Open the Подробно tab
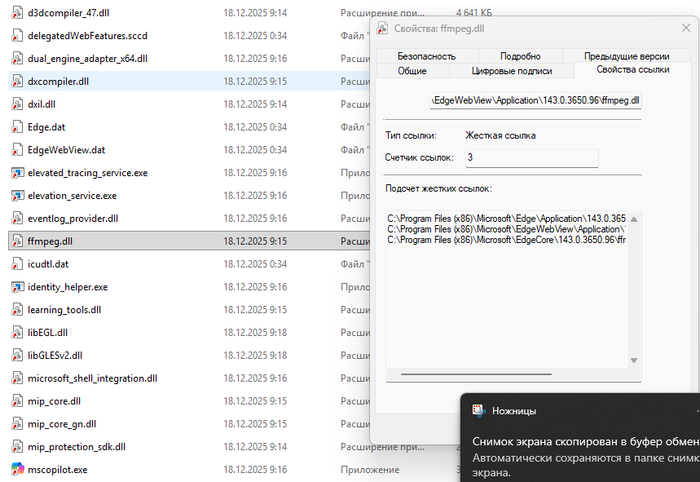 (x=520, y=56)
